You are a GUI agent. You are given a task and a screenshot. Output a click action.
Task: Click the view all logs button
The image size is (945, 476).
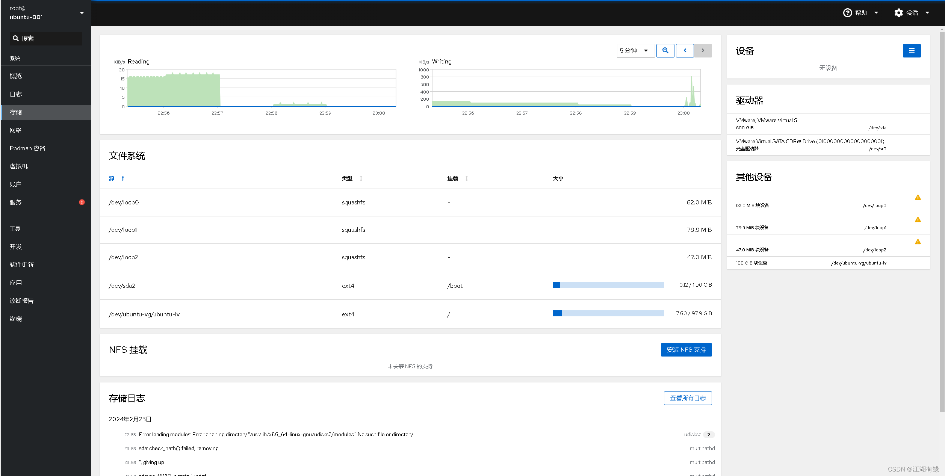pos(687,398)
